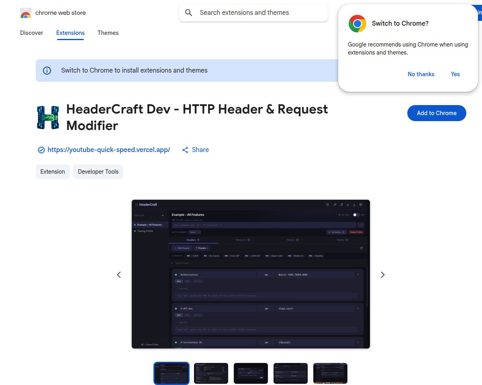The image size is (482, 385).
Task: Select the fifth screenshot thumbnail
Action: (x=330, y=373)
